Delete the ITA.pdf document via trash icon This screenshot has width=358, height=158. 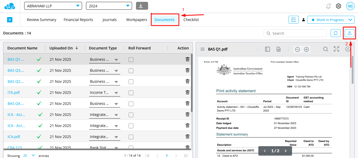tap(187, 92)
